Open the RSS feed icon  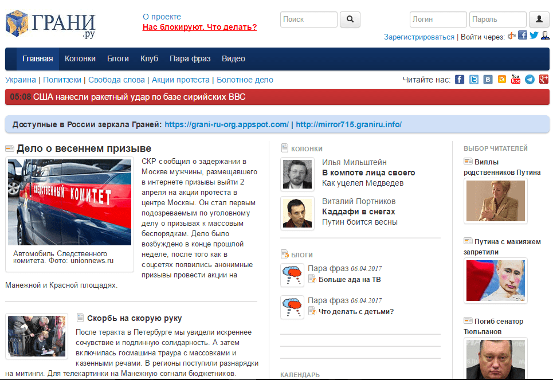(x=502, y=80)
